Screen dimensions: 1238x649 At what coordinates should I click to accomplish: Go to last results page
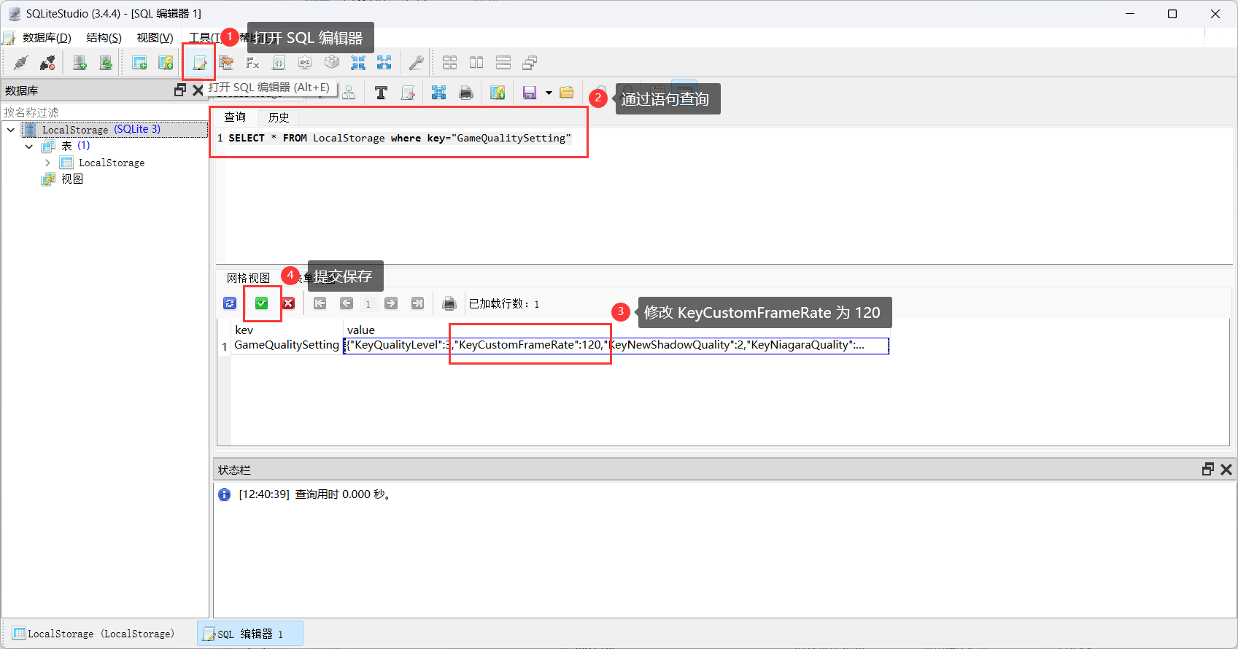[417, 303]
